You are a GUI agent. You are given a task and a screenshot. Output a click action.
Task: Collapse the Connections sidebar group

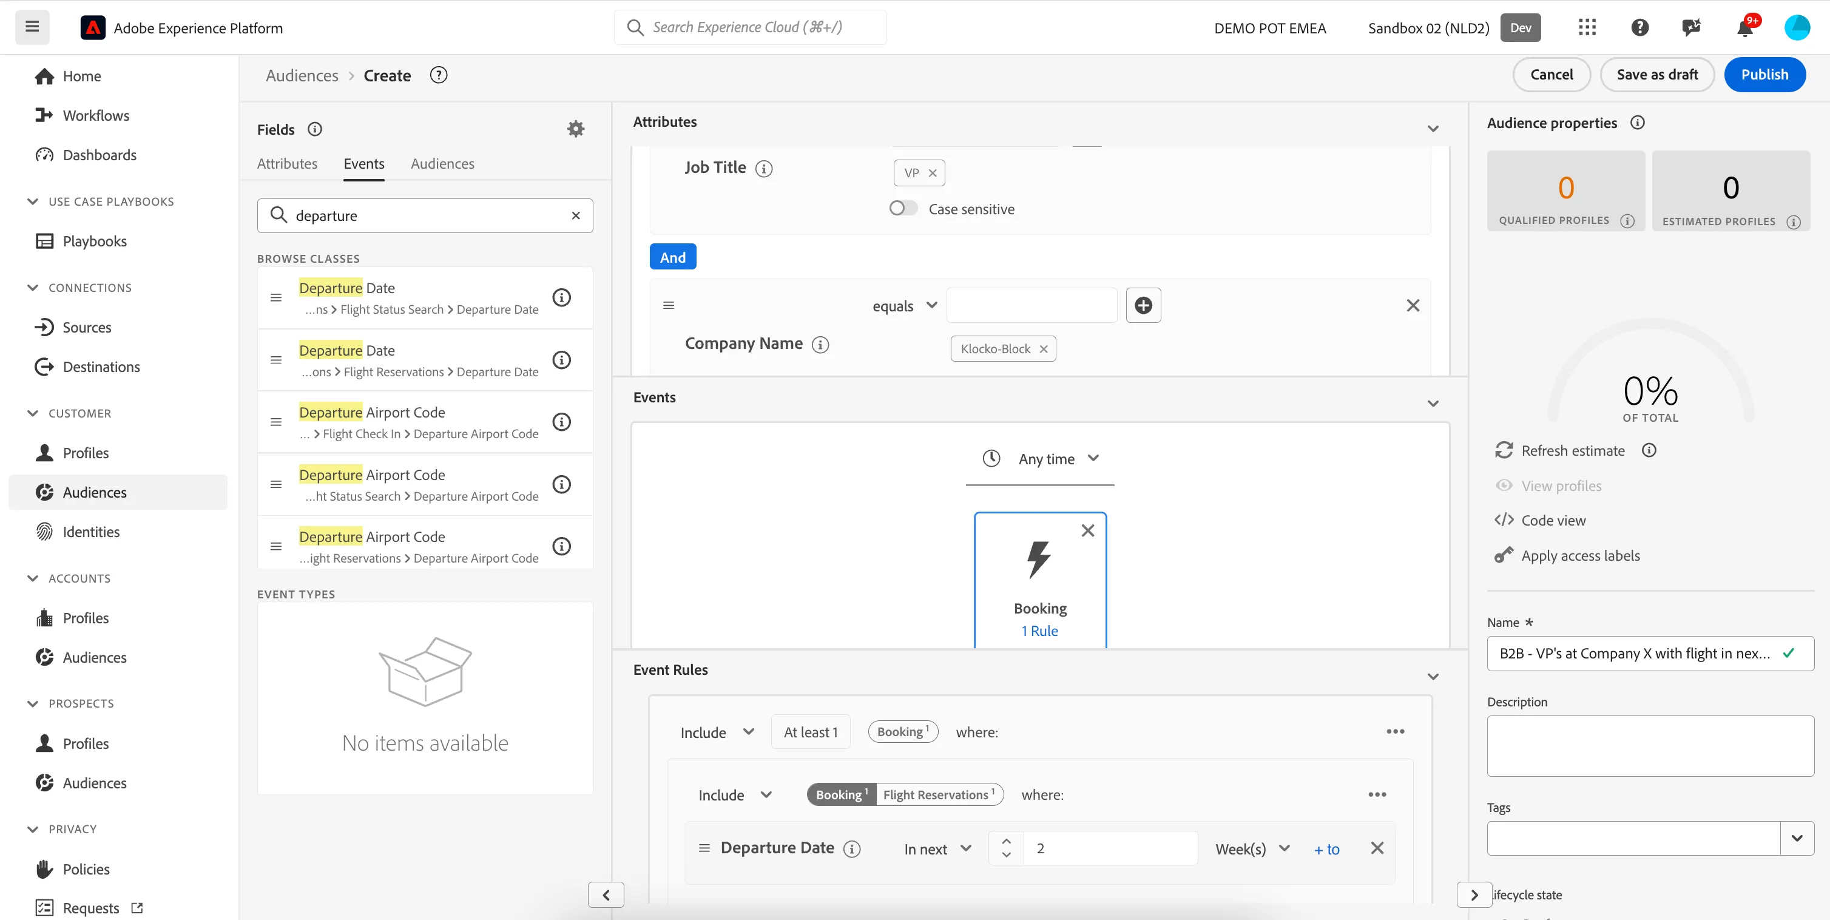[x=33, y=288]
